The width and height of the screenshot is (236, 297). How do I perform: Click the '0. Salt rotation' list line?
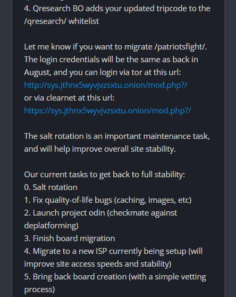pyautogui.click(x=50, y=187)
